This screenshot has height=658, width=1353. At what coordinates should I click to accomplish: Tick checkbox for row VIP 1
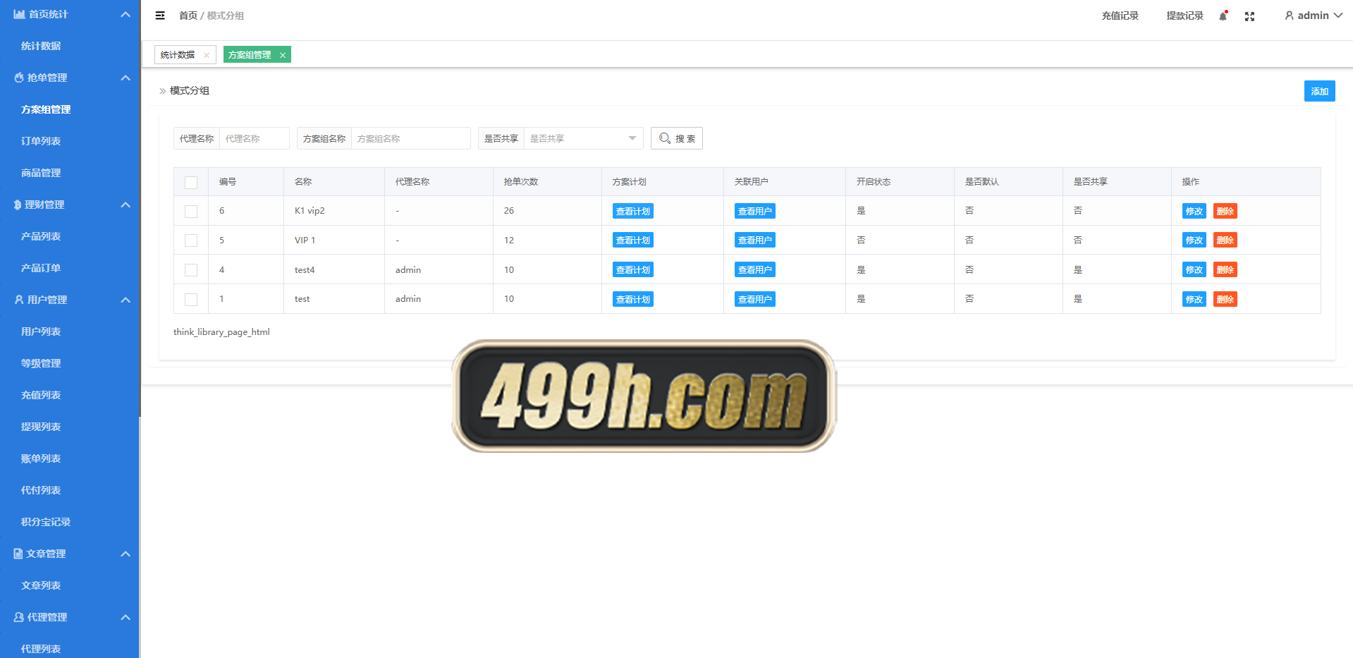(191, 240)
